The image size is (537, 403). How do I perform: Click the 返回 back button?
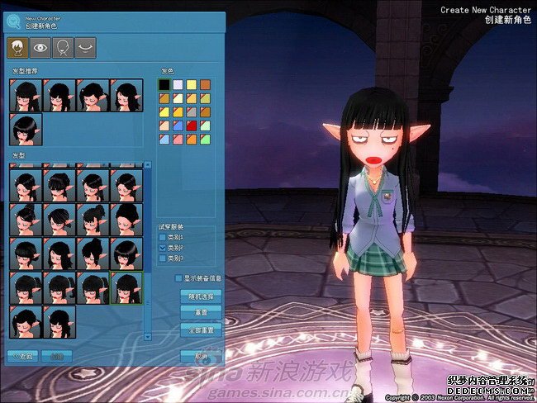point(23,356)
